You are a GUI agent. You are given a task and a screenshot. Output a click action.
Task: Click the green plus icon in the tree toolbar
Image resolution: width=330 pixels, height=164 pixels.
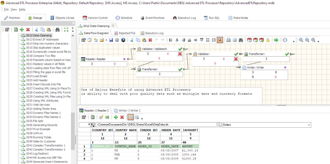tap(22, 29)
